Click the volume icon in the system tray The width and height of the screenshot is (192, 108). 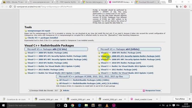[170, 105]
